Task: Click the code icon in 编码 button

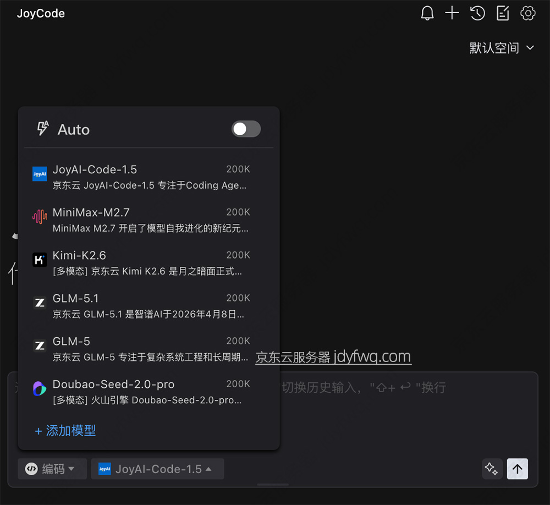Action: point(31,469)
